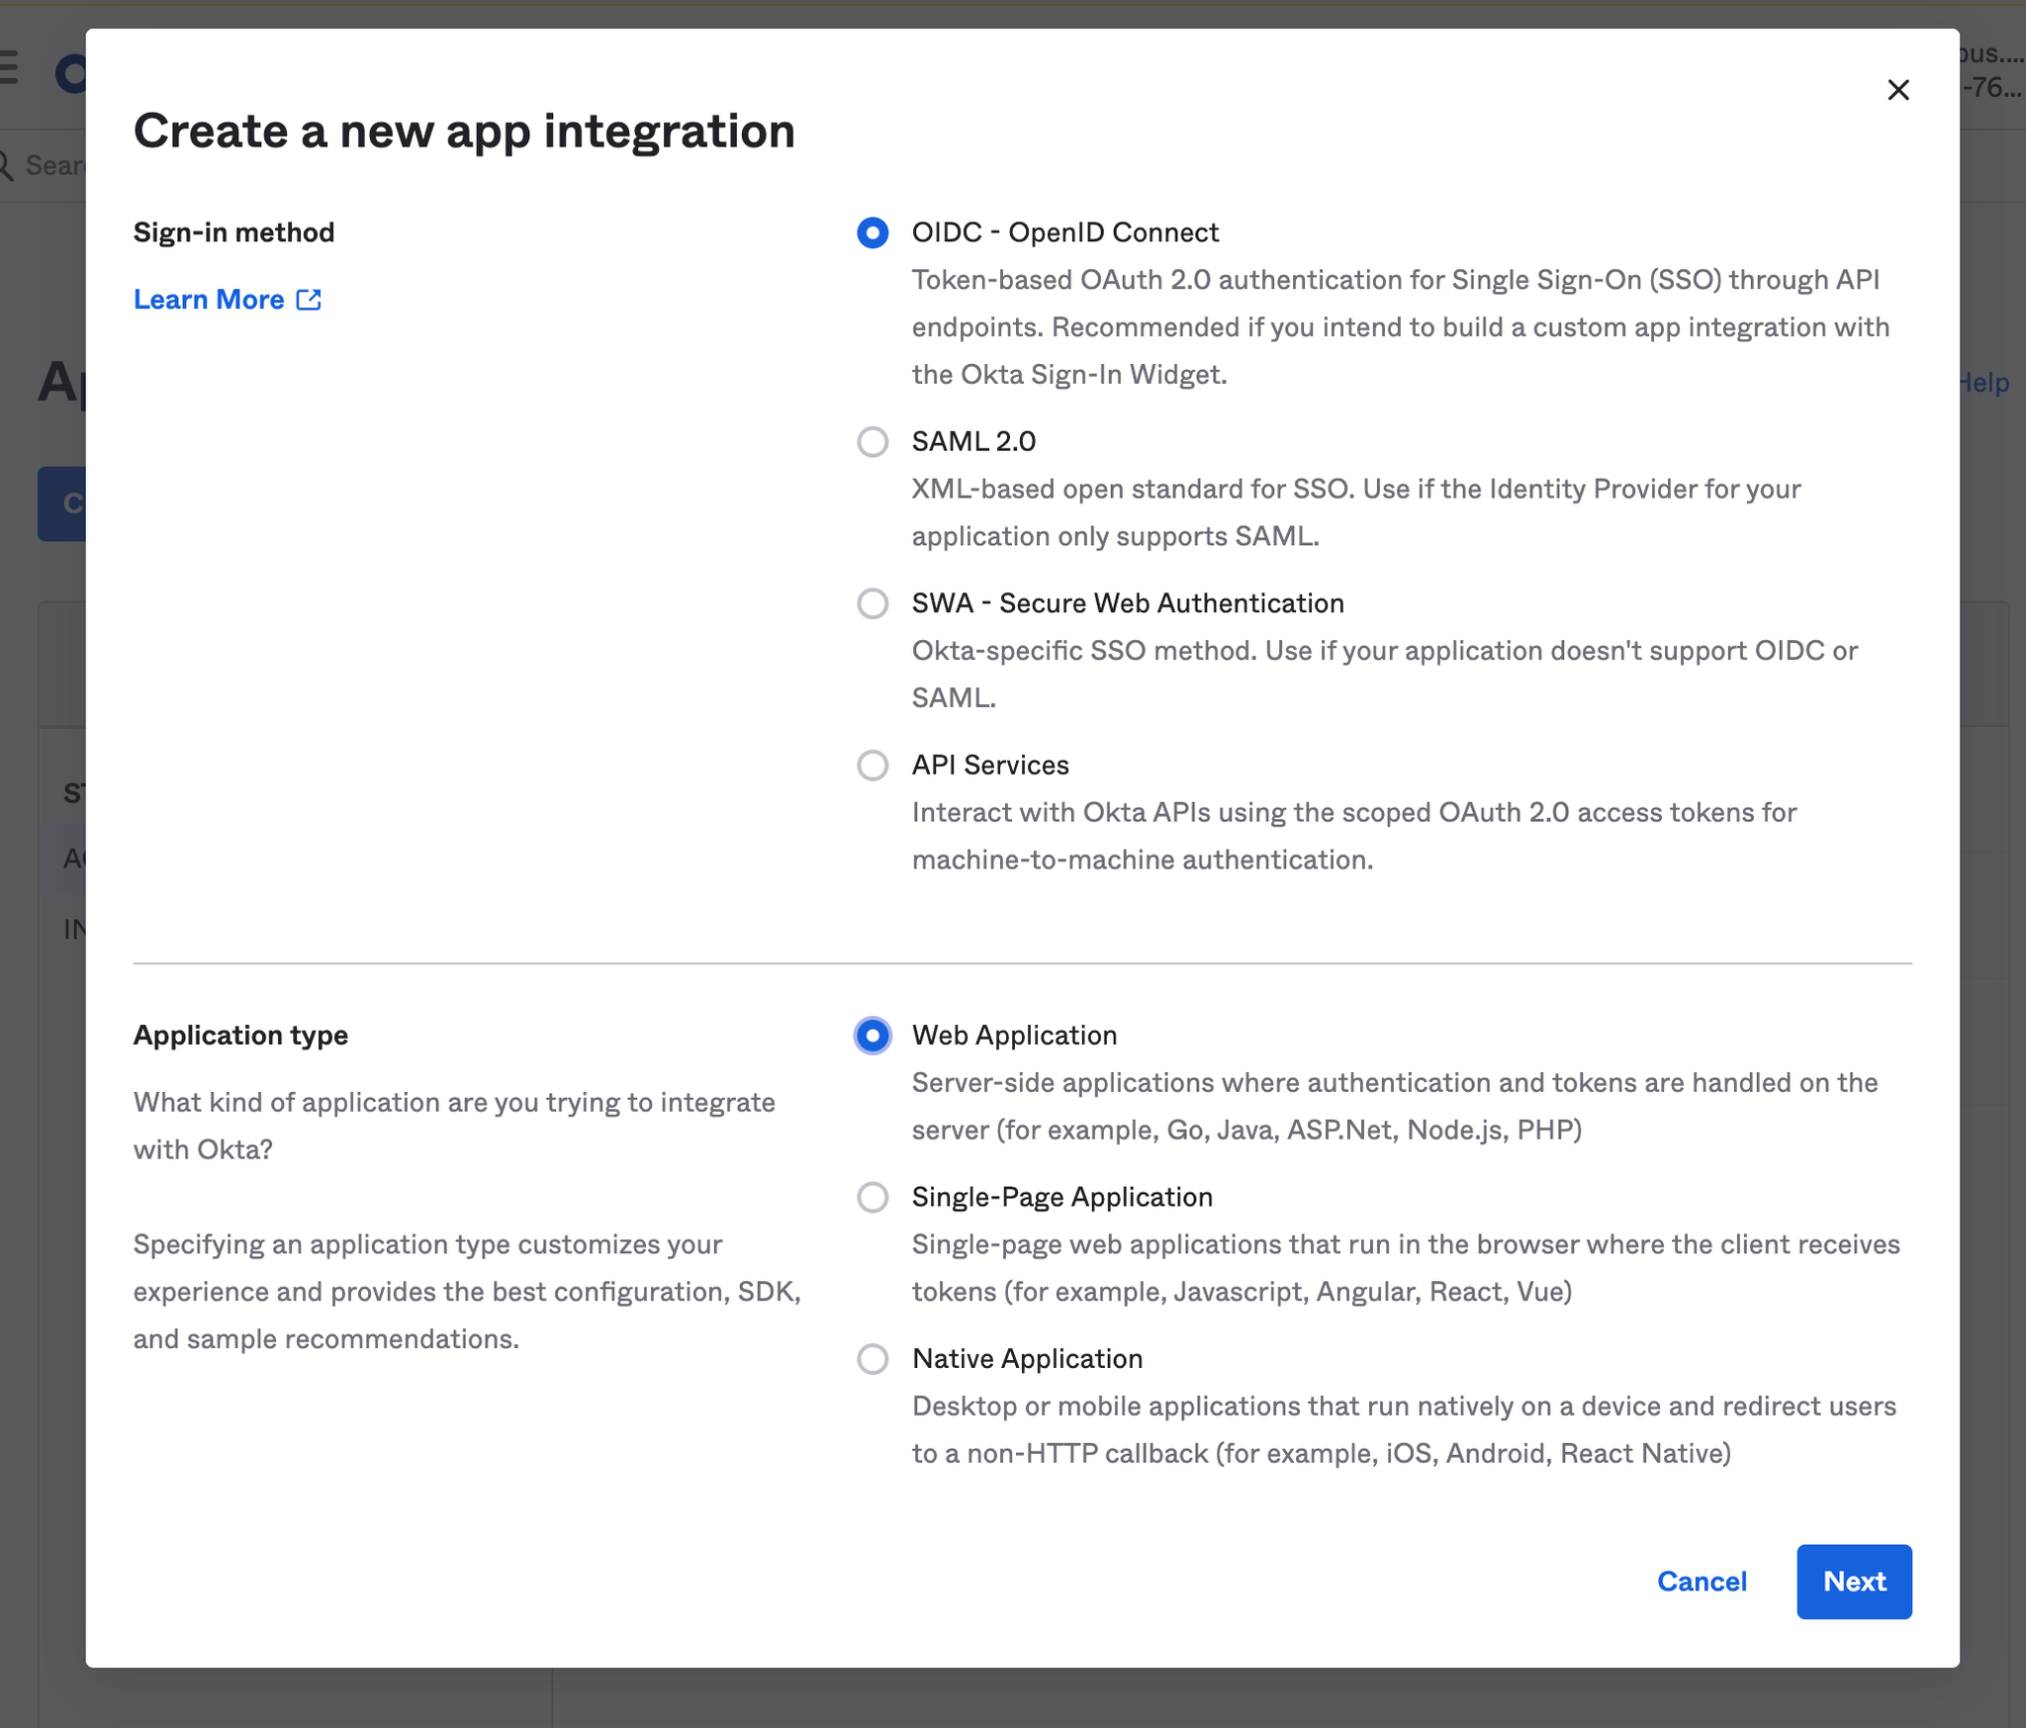Click the 'Native Application' label text
This screenshot has width=2026, height=1728.
click(1027, 1359)
